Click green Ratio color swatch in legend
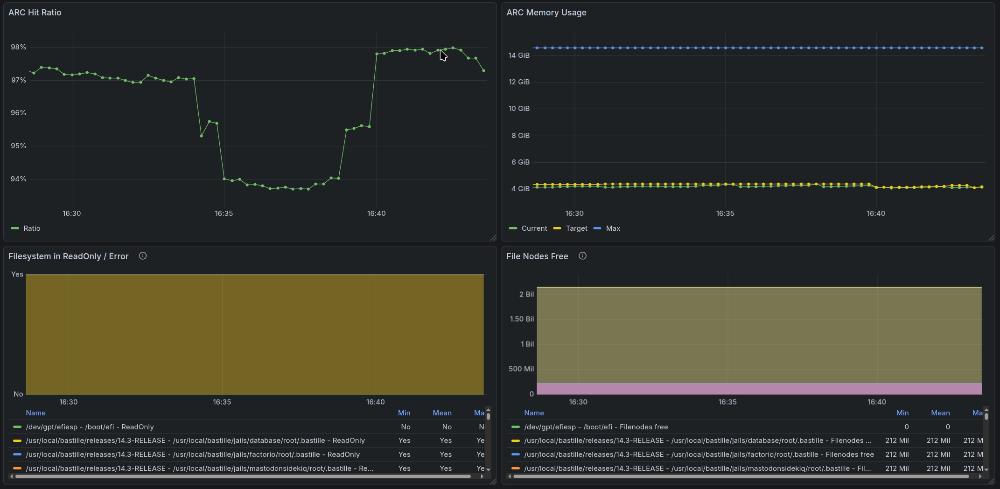1000x489 pixels. [x=15, y=228]
